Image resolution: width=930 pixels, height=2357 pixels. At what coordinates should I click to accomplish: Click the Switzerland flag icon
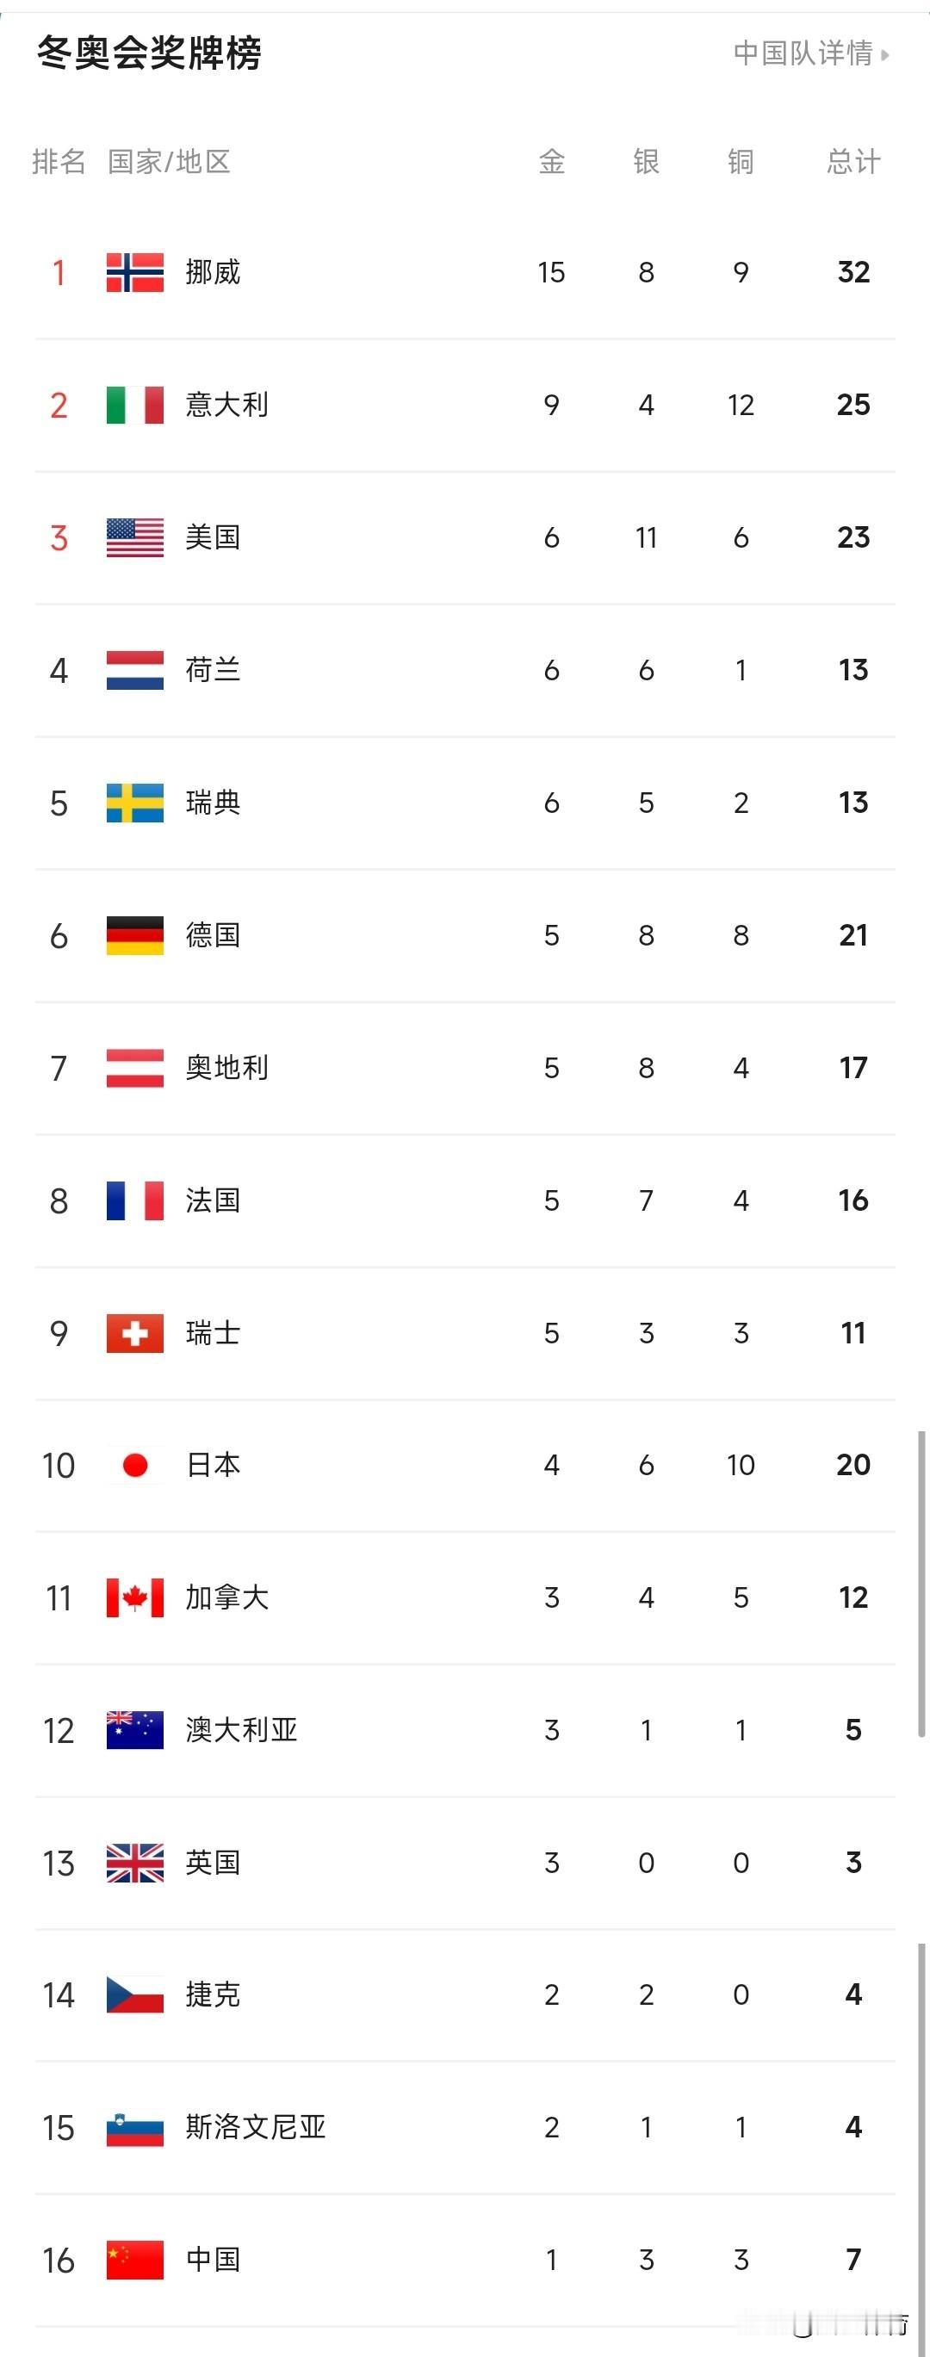(x=134, y=1333)
